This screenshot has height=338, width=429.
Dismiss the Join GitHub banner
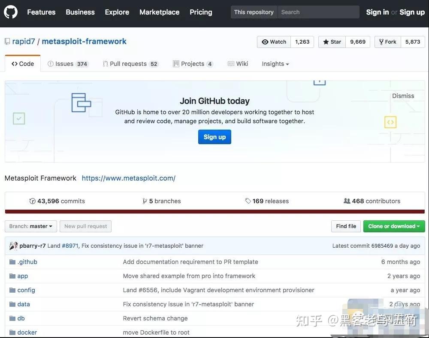click(x=403, y=96)
